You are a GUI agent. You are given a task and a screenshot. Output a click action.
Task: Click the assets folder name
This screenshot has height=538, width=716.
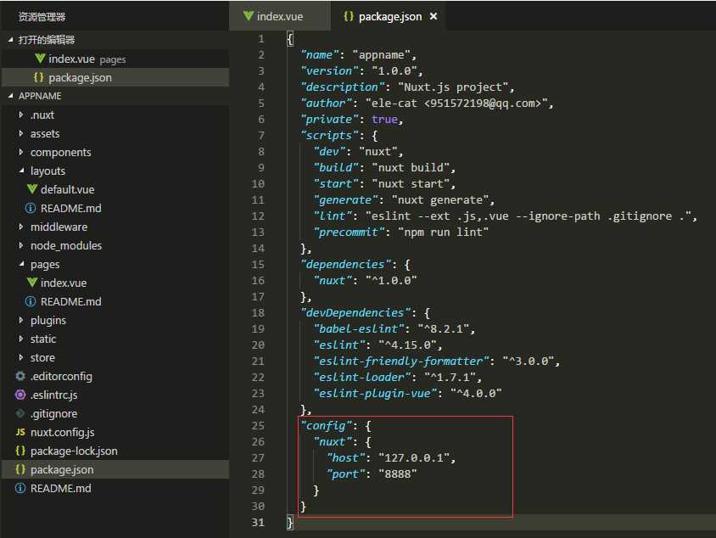tap(45, 134)
